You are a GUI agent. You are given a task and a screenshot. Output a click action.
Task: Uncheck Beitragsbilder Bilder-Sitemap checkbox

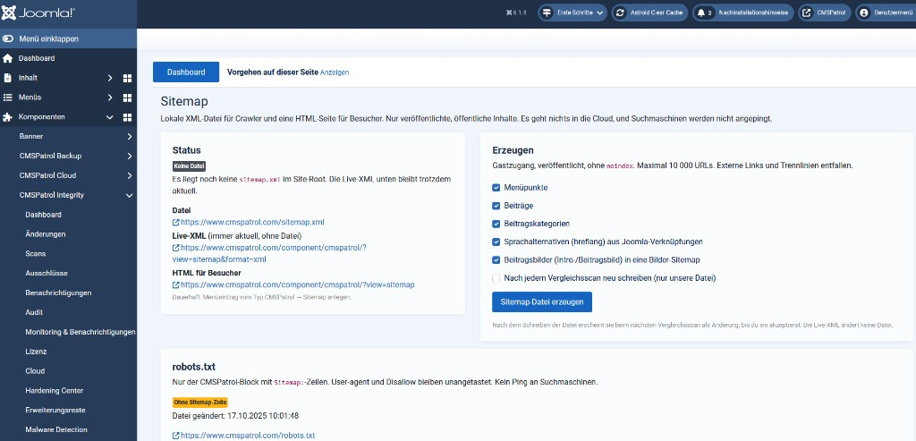point(496,259)
